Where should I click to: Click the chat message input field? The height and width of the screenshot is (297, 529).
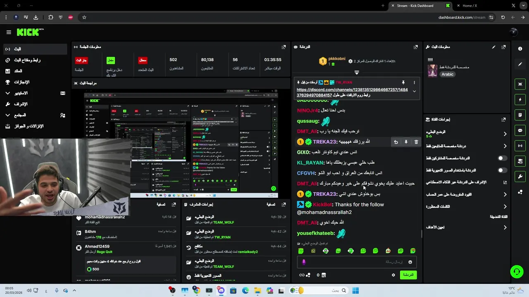(356, 262)
